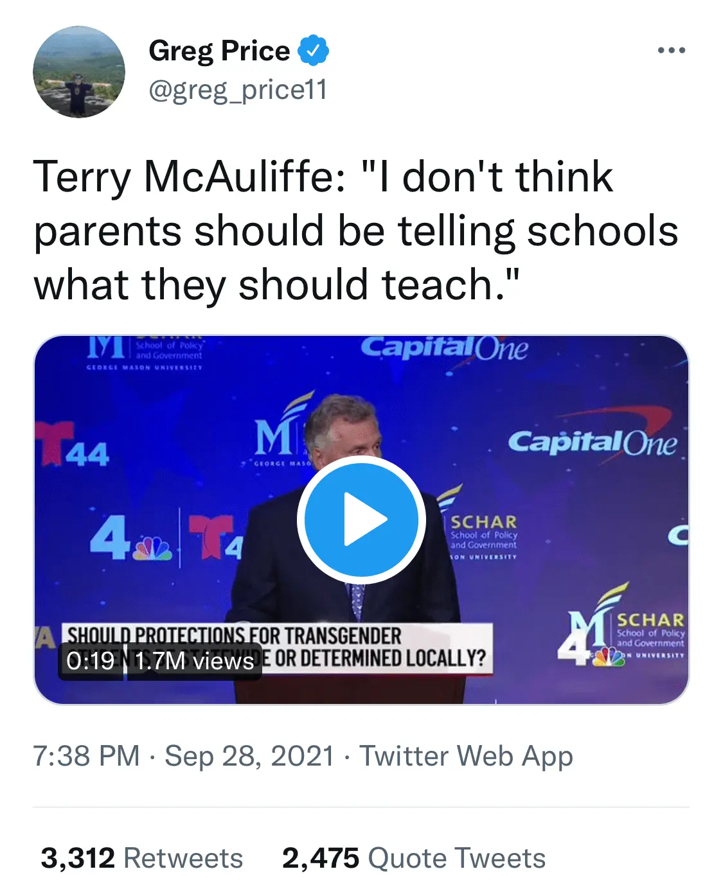This screenshot has width=723, height=887.
Task: Open the three-dot more options menu
Action: (672, 51)
